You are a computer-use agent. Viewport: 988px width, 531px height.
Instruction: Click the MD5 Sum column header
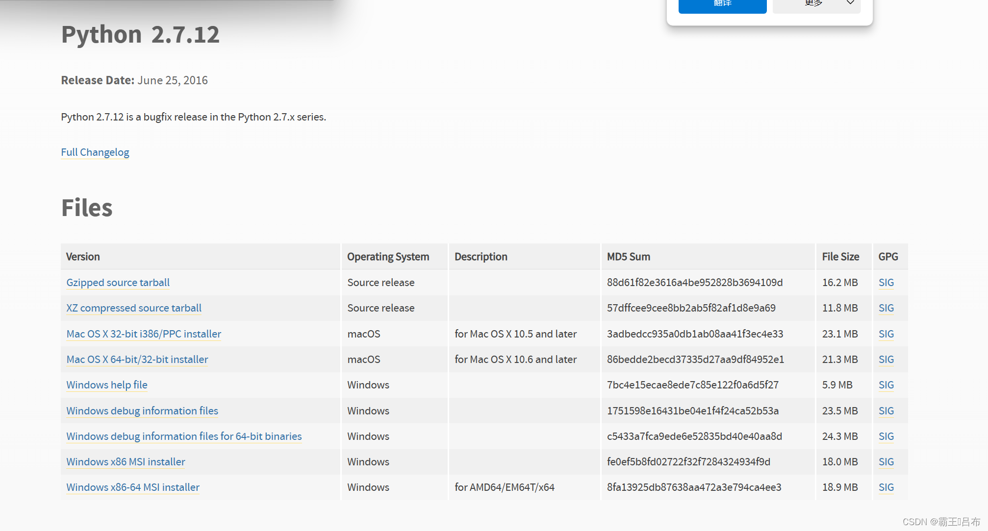click(x=629, y=257)
